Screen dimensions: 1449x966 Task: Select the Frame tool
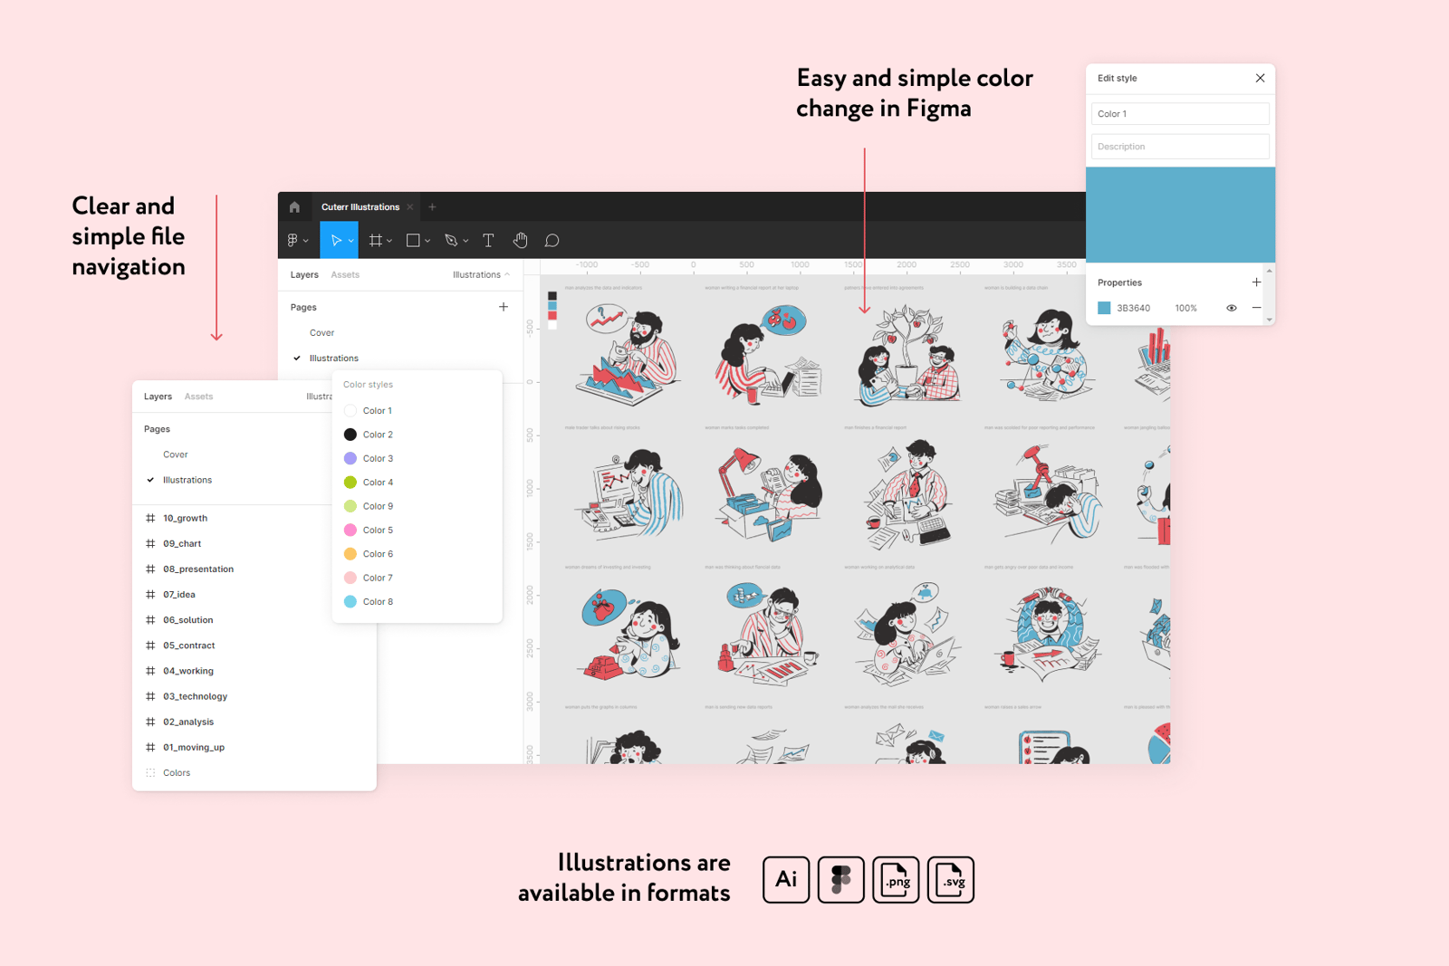pyautogui.click(x=375, y=241)
